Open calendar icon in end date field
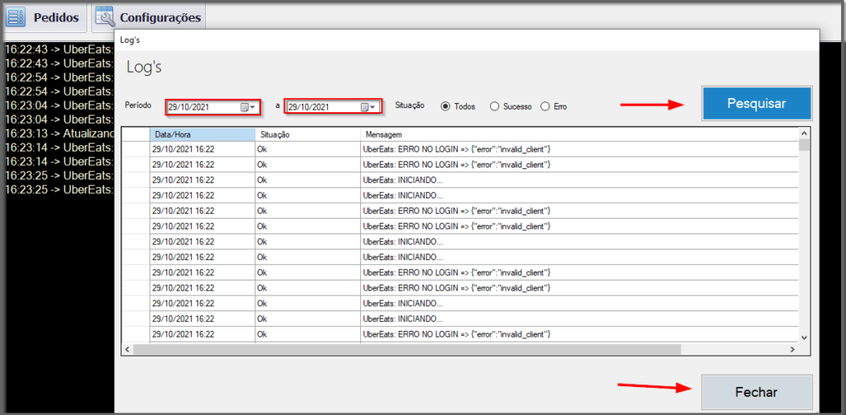 [x=364, y=107]
